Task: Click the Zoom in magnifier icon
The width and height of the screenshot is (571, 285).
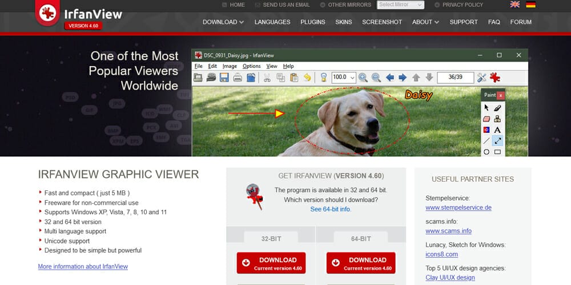Action: tap(363, 78)
